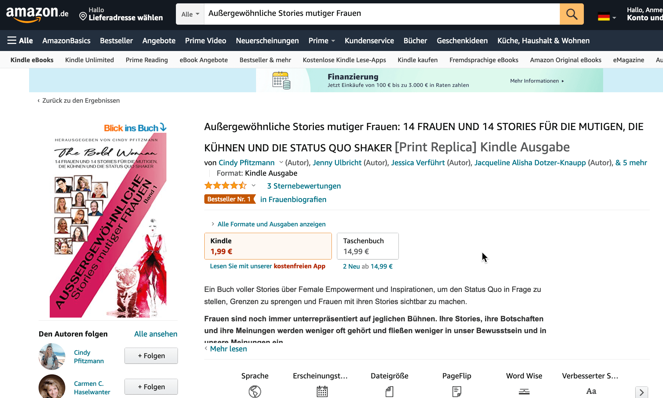Follow author Cindy Pfitzmann
This screenshot has height=398, width=663.
click(151, 356)
